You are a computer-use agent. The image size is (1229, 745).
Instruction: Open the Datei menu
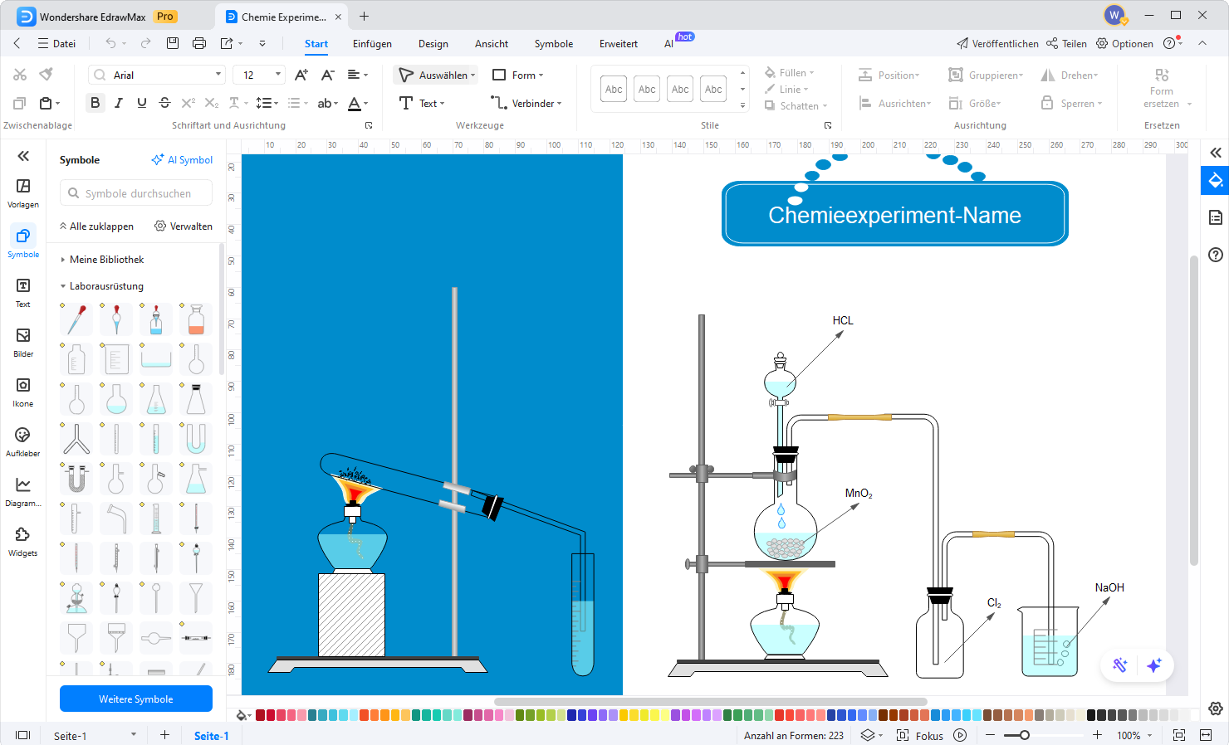click(x=56, y=44)
